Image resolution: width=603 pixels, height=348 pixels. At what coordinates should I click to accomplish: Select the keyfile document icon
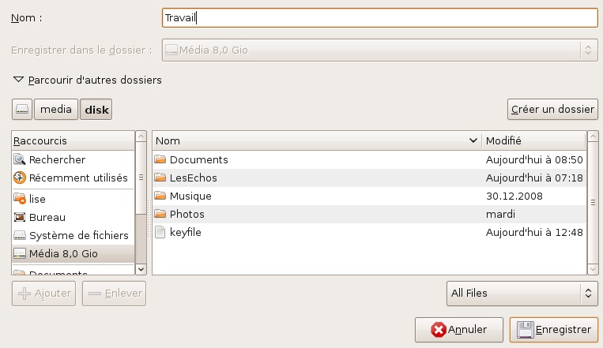[x=160, y=232]
